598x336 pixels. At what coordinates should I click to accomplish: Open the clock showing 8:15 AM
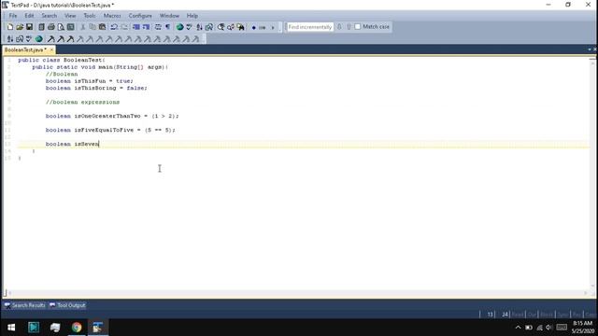click(x=583, y=327)
